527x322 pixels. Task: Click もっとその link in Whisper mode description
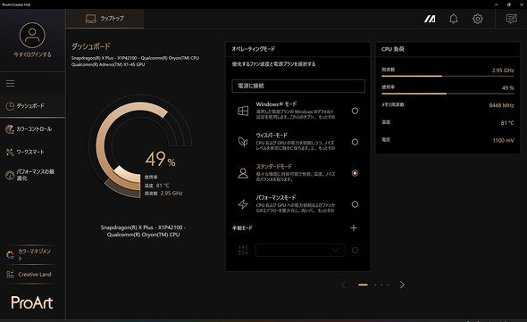(x=327, y=148)
